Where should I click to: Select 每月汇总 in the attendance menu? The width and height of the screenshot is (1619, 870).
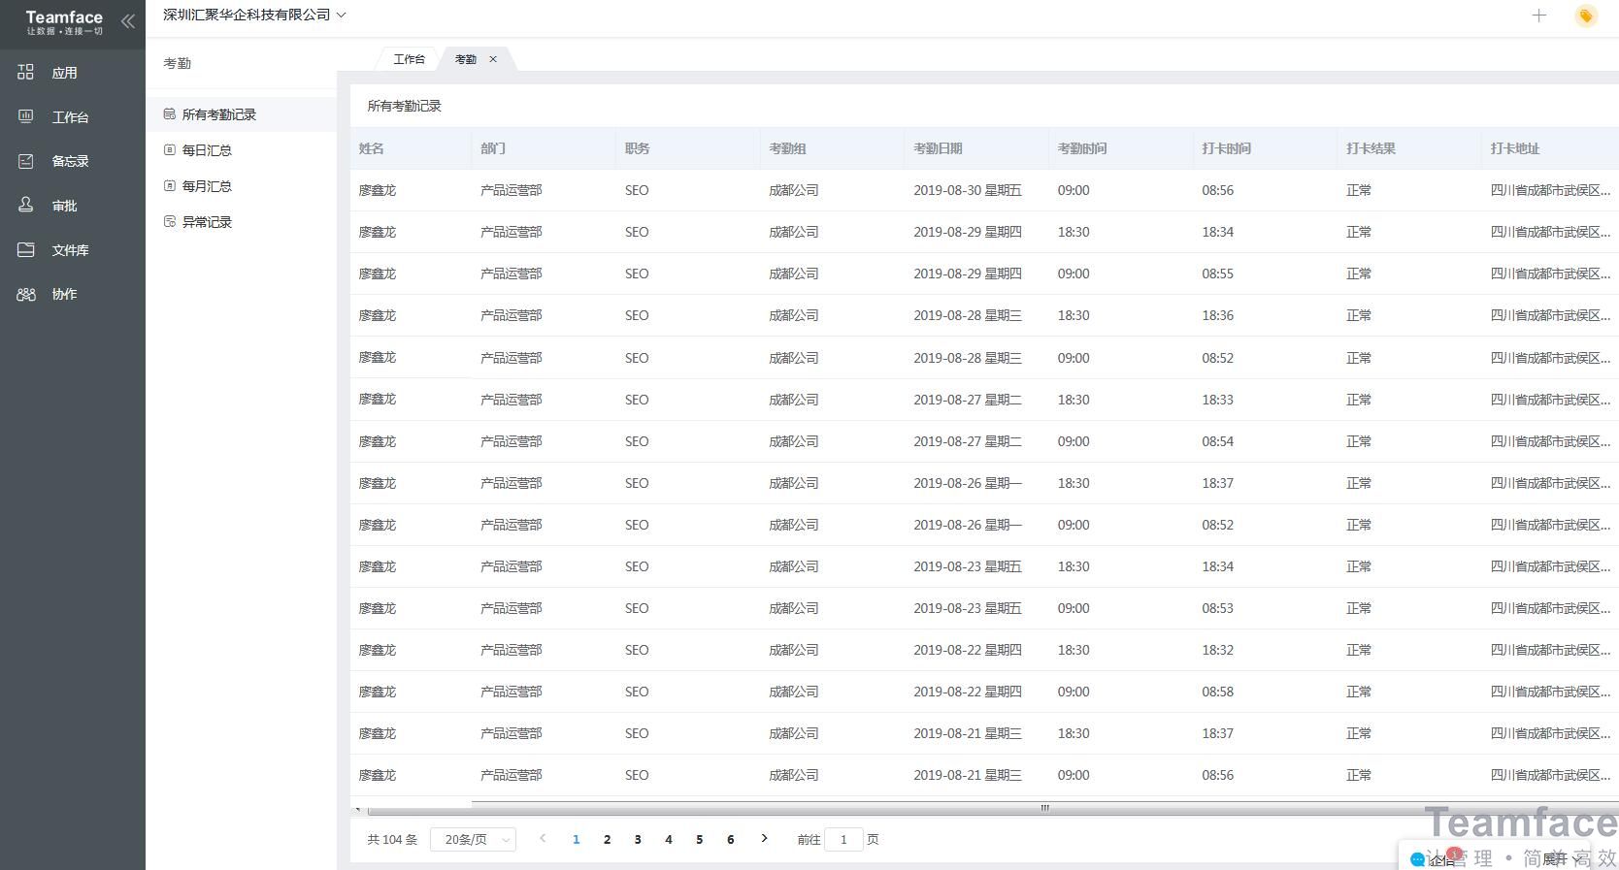click(207, 186)
